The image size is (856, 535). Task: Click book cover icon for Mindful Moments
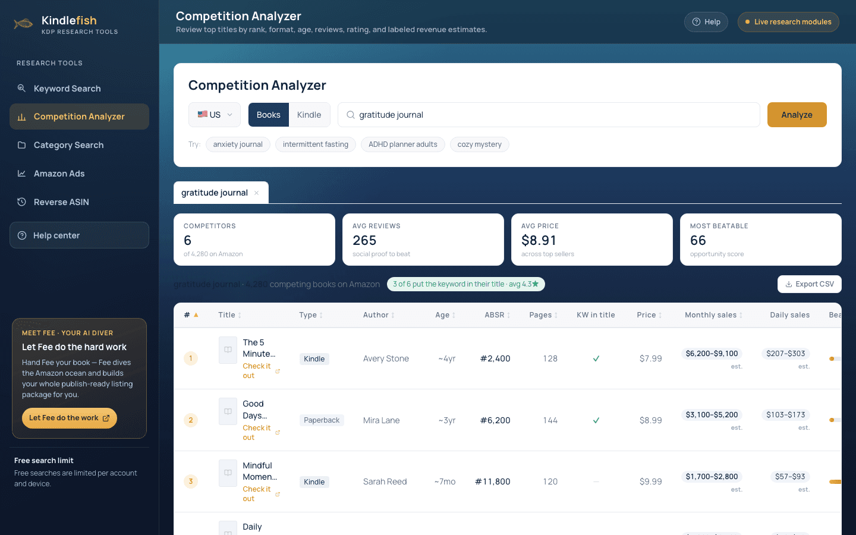point(228,473)
